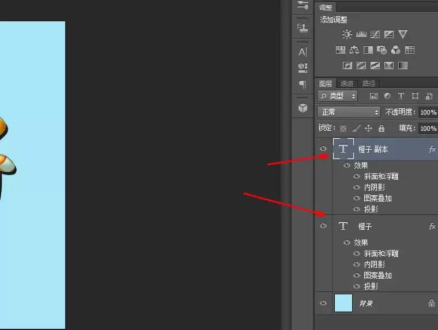Add a Color Balance adjustment
Screen dimensions: 438x330
point(354,50)
